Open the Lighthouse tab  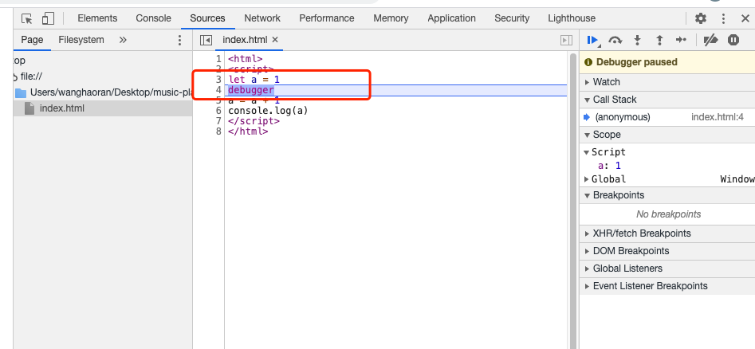click(x=572, y=19)
